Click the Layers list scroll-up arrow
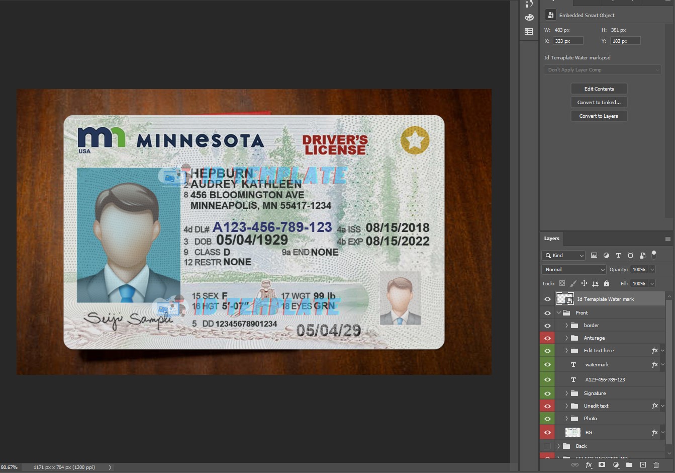The image size is (675, 473). click(x=669, y=296)
